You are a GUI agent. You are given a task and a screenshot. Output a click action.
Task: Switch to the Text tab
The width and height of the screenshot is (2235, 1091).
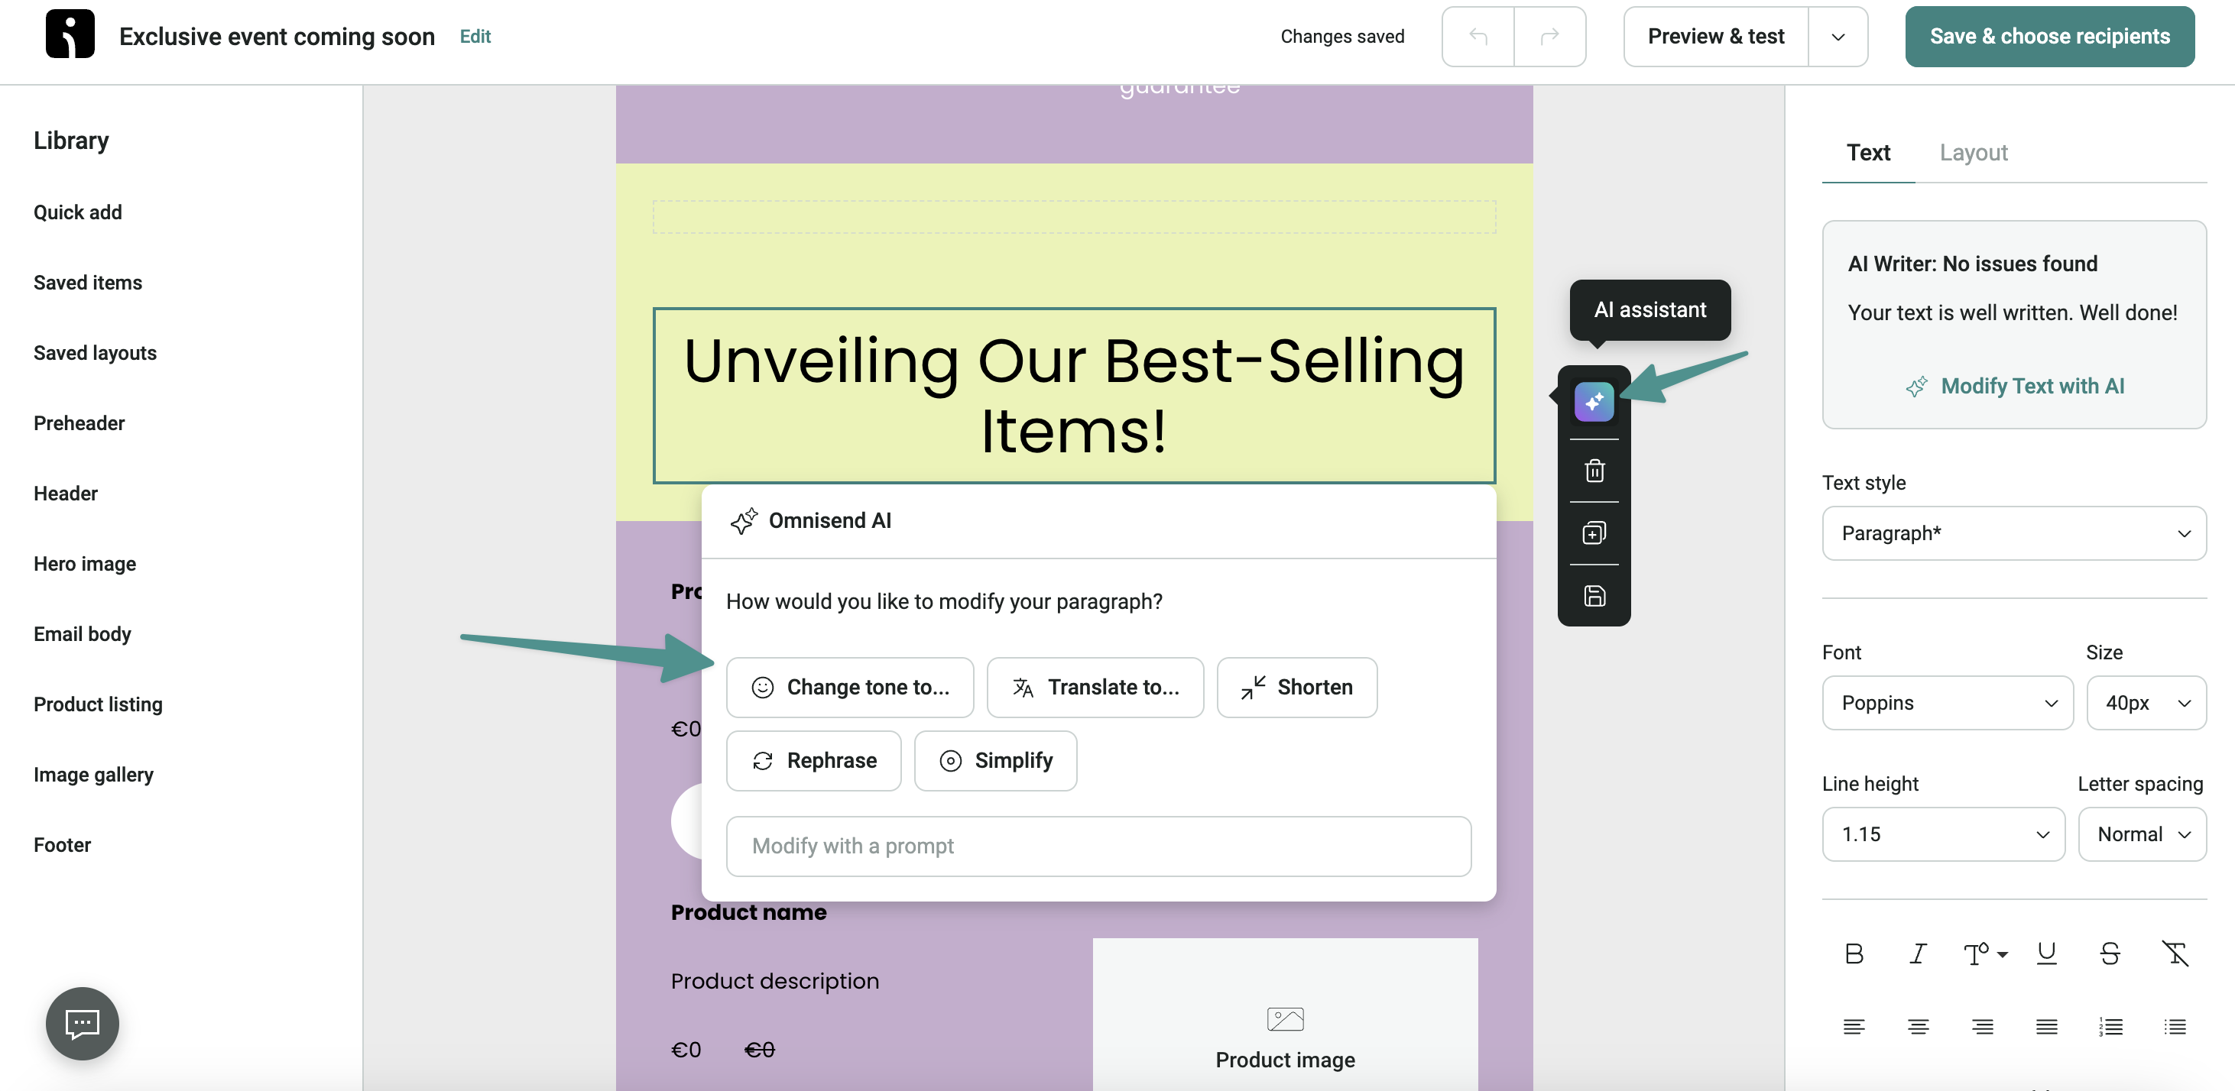coord(1868,153)
